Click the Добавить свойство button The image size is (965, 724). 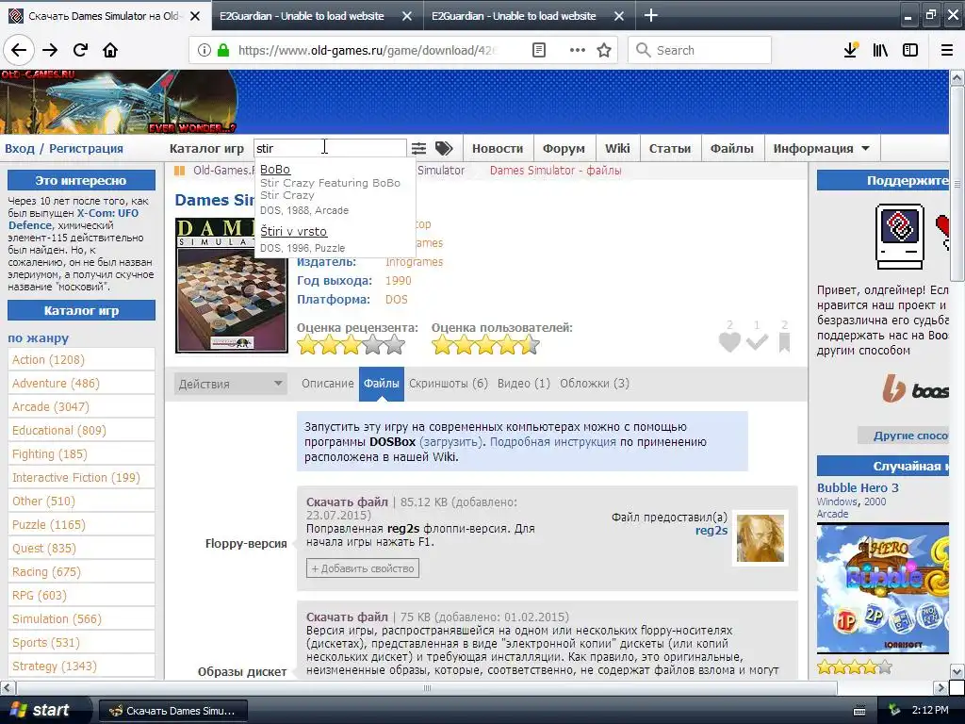(x=363, y=568)
